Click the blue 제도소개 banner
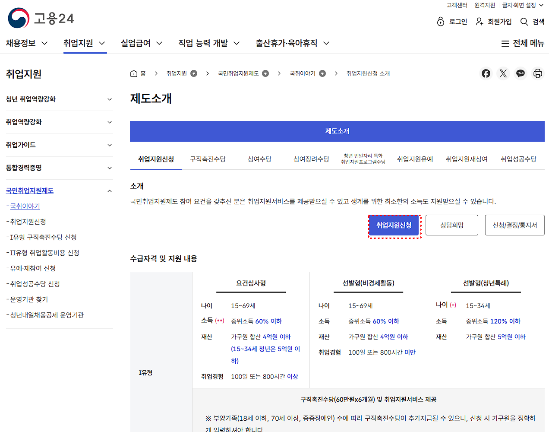Viewport: 549px width, 432px height. [x=337, y=131]
